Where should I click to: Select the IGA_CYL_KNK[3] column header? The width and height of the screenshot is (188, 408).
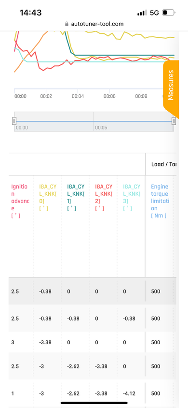click(x=132, y=198)
